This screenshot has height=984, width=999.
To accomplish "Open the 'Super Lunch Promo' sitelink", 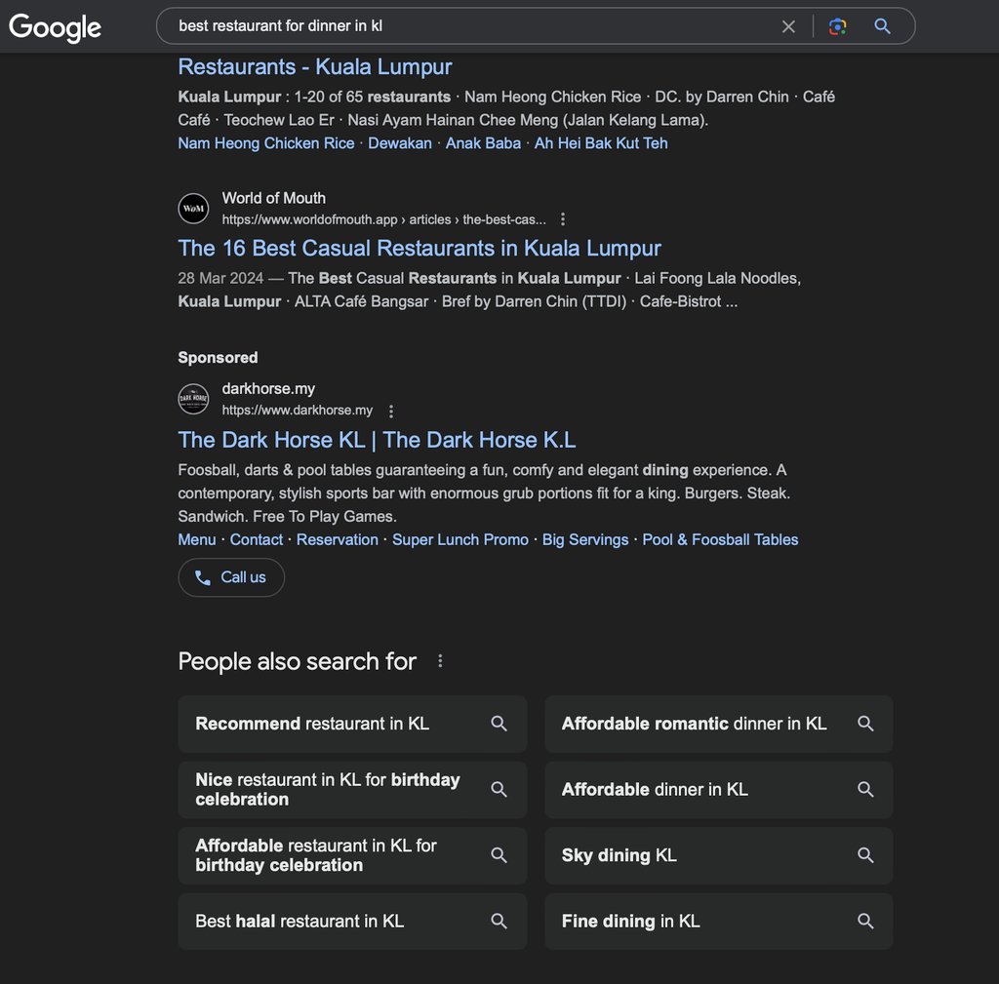I will point(460,539).
